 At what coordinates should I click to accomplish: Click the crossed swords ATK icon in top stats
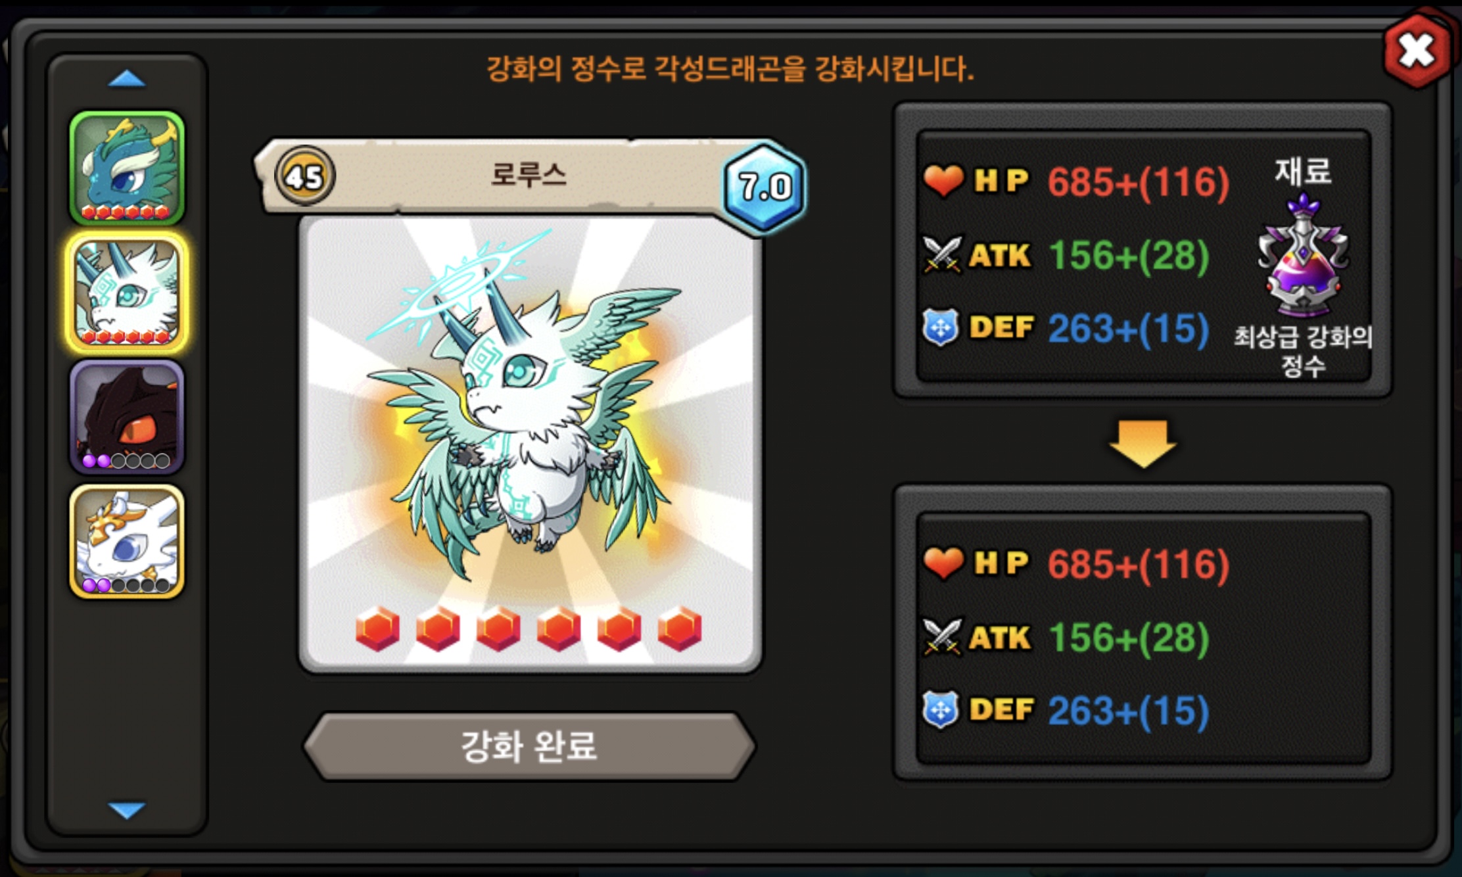pos(943,254)
